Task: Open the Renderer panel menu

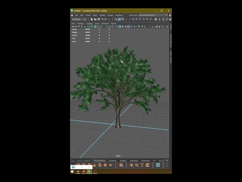Action: click(x=105, y=24)
